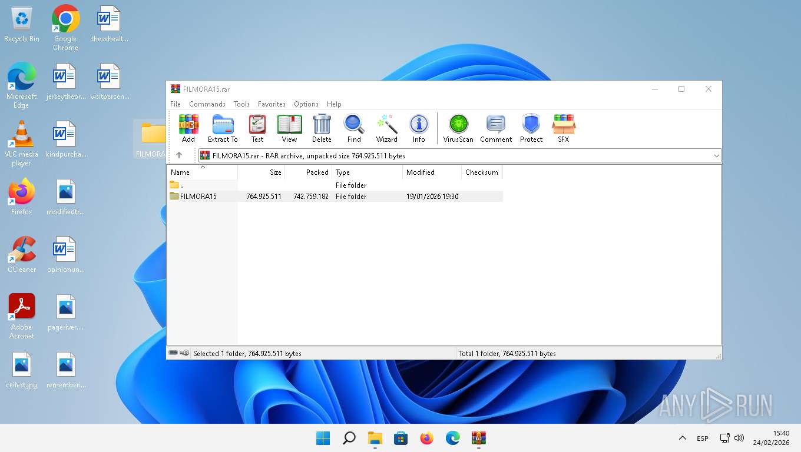Sort by the Type column header
This screenshot has width=801, height=452.
click(368, 172)
